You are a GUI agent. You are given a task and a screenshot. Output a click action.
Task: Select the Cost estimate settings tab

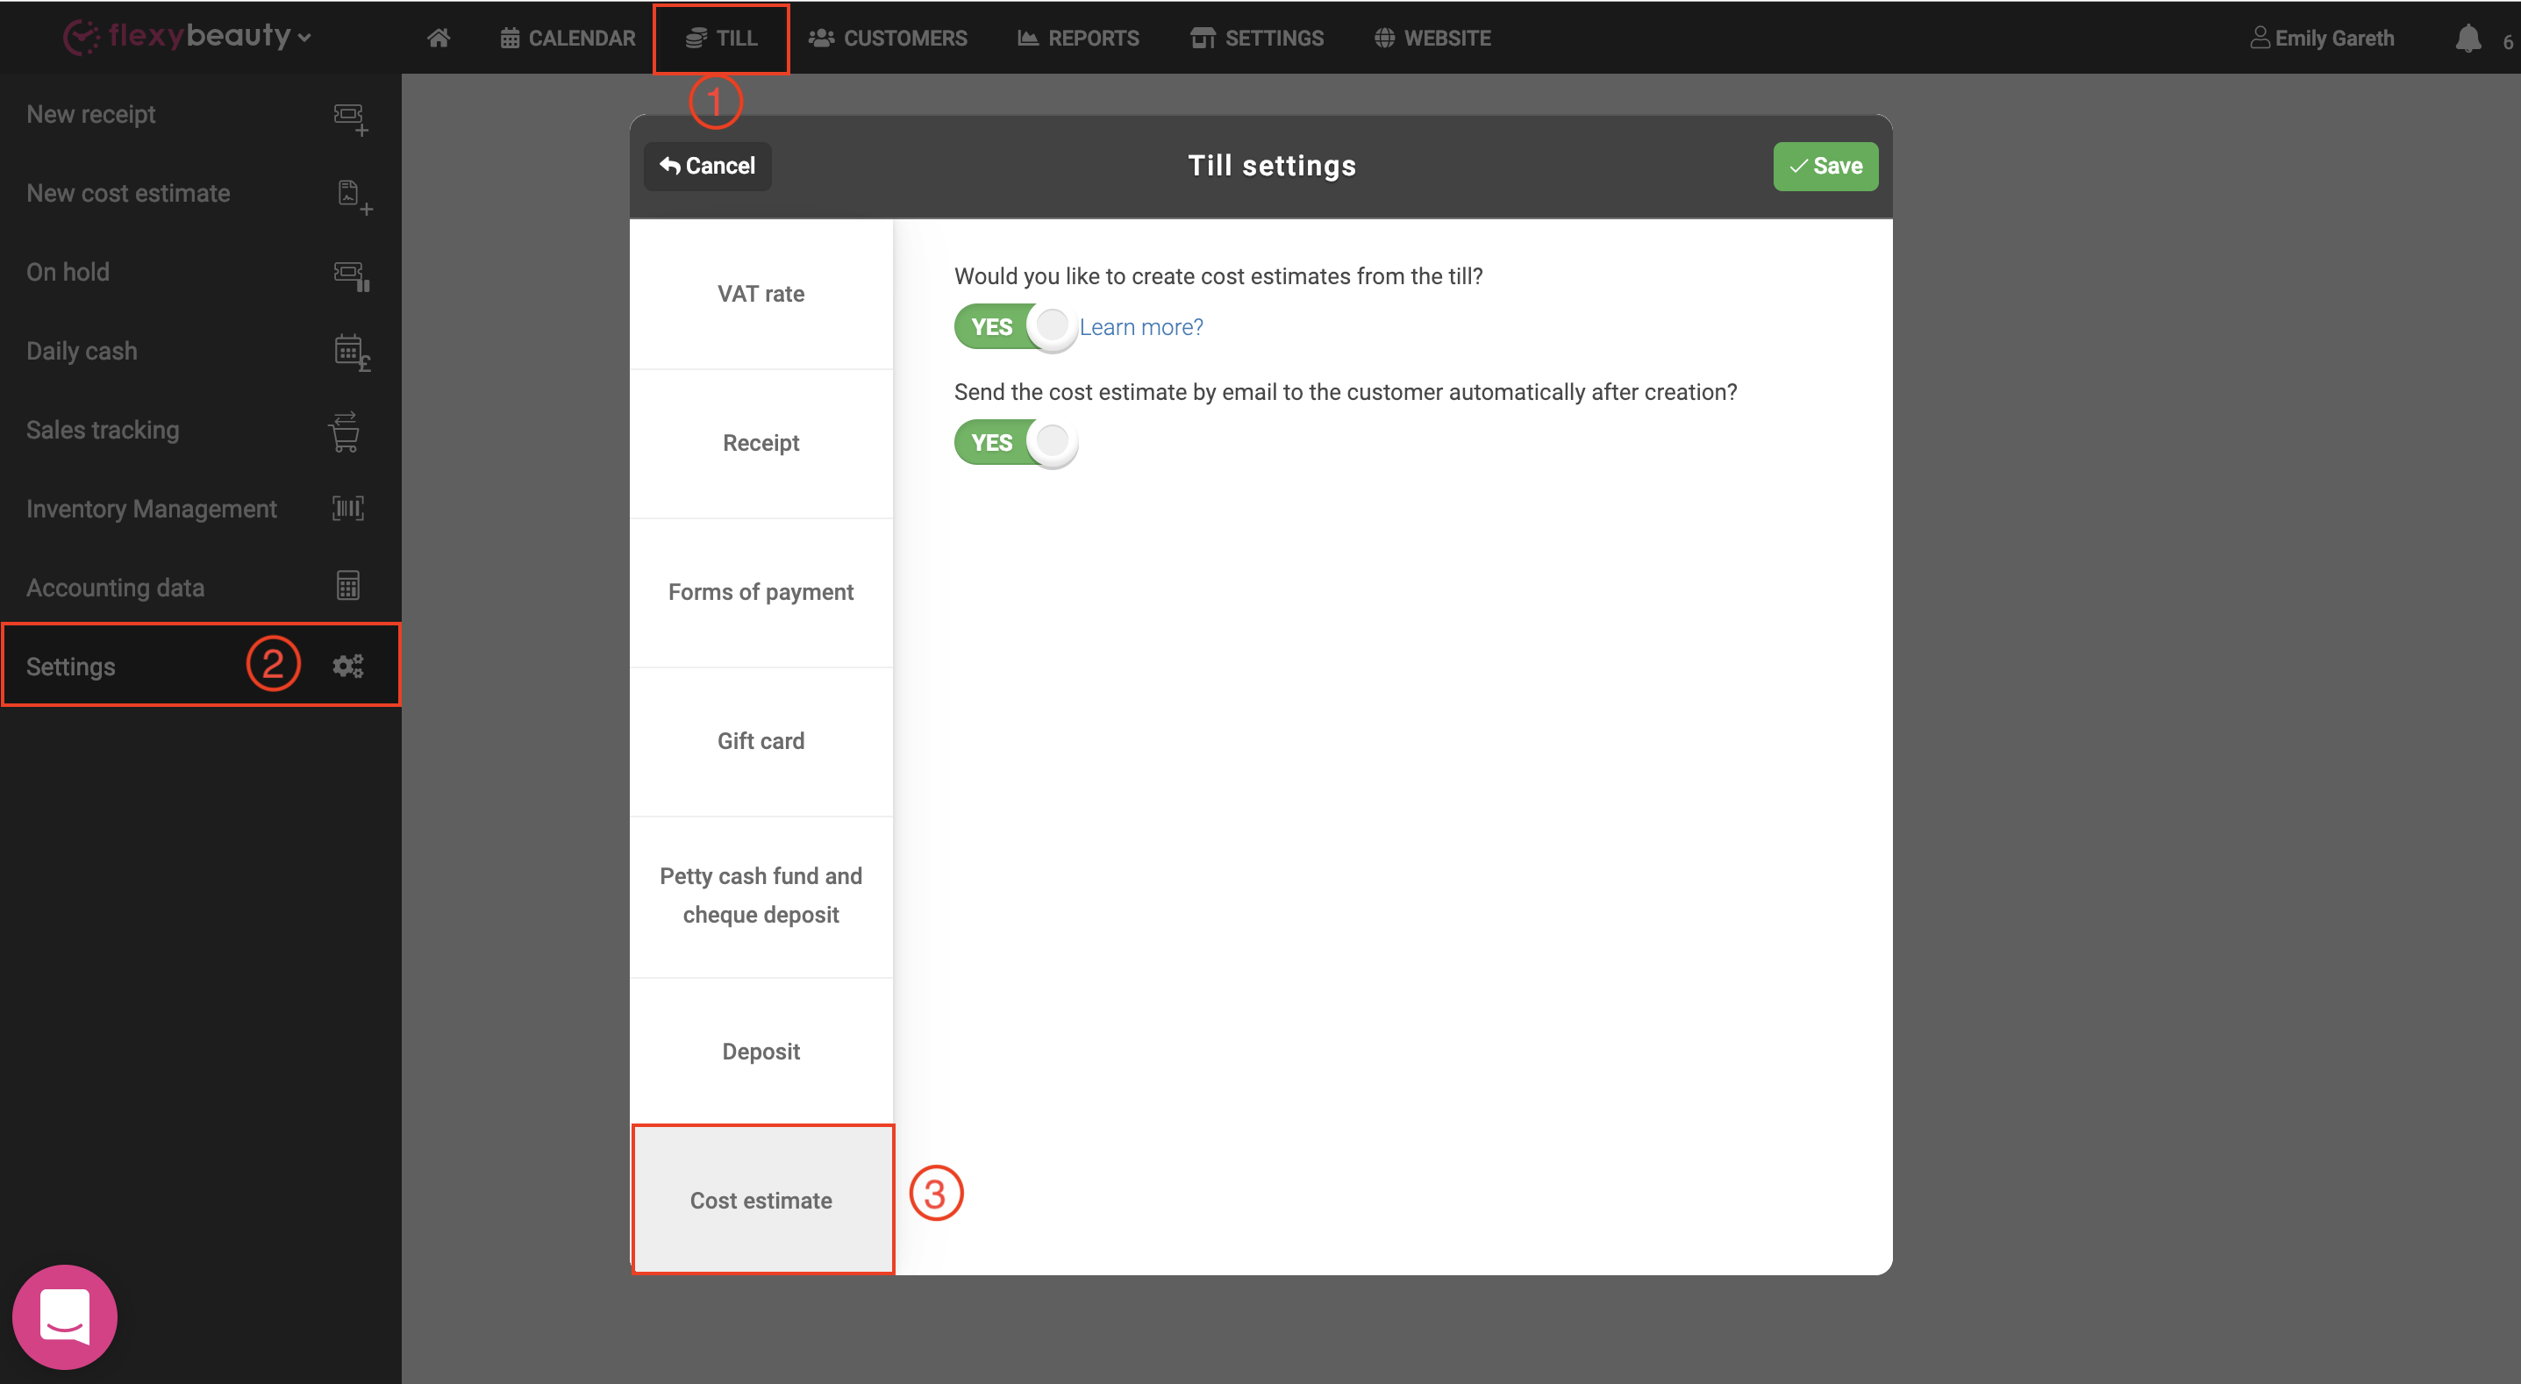tap(761, 1200)
